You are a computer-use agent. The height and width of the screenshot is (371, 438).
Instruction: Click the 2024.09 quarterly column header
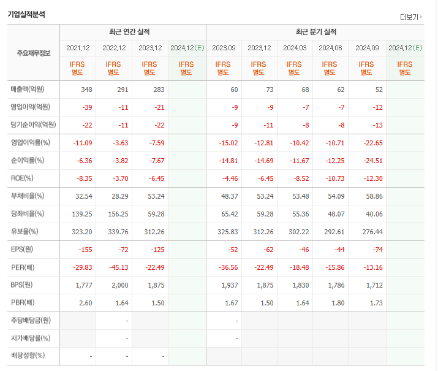point(367,48)
